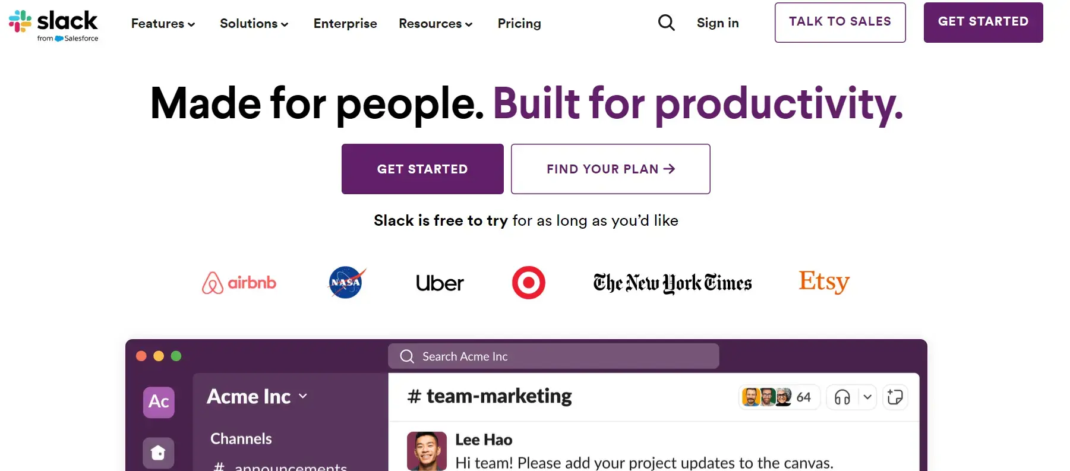Click the Search Acme Inc field
Screen dimensions: 1070x471
pos(553,356)
